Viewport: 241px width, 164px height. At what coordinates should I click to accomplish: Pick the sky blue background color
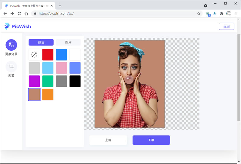point(48,68)
